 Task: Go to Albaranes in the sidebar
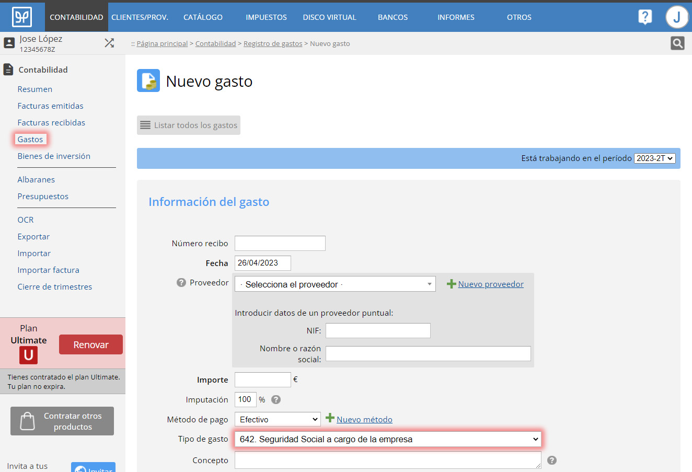click(36, 180)
